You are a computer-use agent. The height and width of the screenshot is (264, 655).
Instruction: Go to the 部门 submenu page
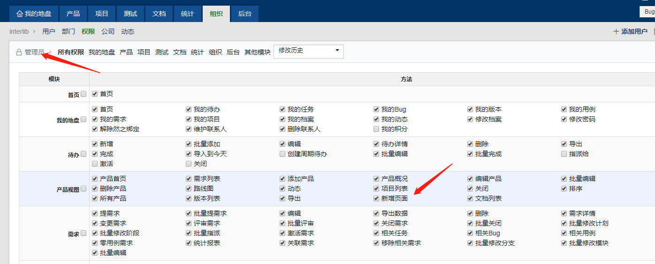68,31
